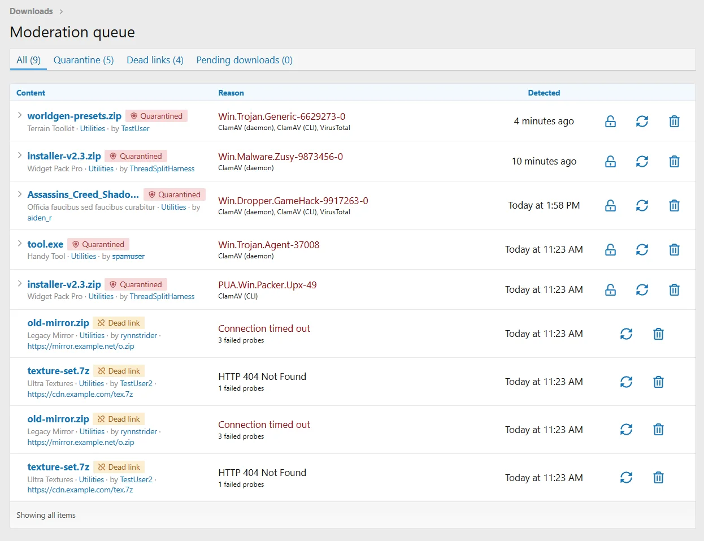Delete the installer flagged Win.Malware.Zusy-9873456-0

pyautogui.click(x=674, y=162)
